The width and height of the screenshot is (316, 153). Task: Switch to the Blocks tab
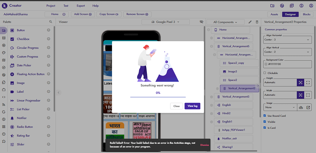tap(306, 14)
